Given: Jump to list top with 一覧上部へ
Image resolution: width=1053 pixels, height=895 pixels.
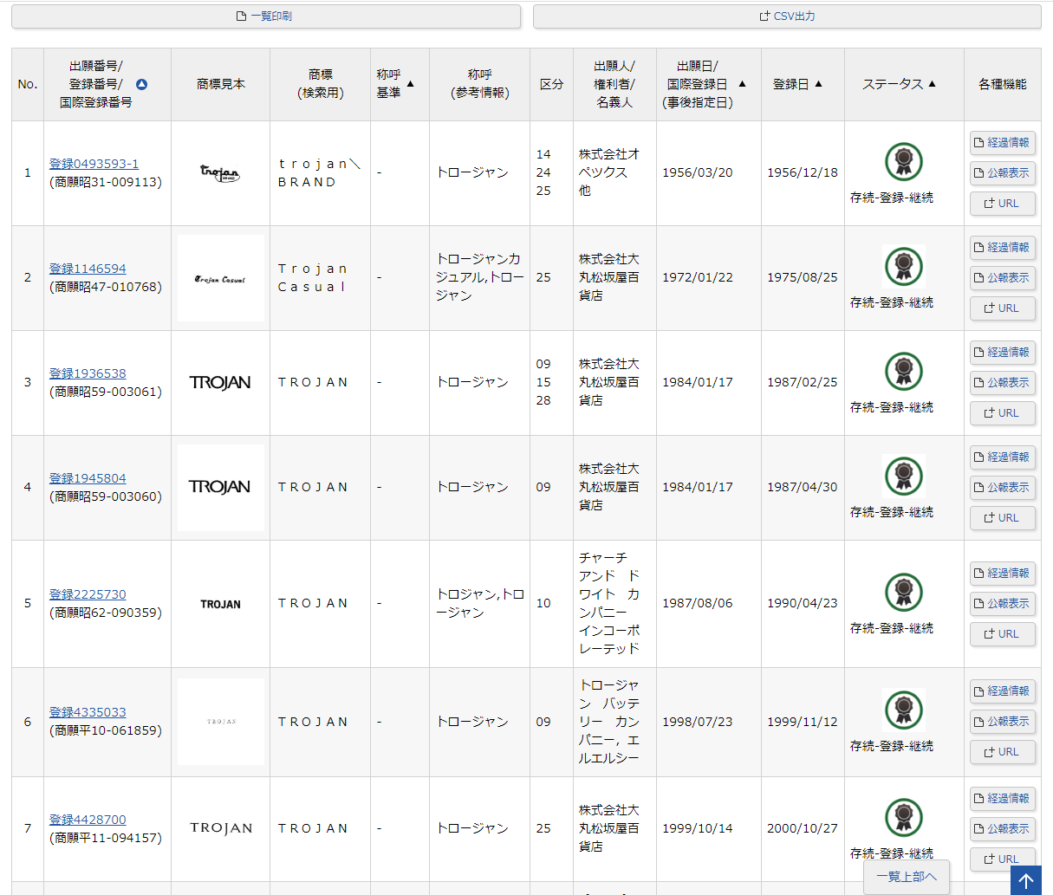Looking at the screenshot, I should [x=907, y=877].
